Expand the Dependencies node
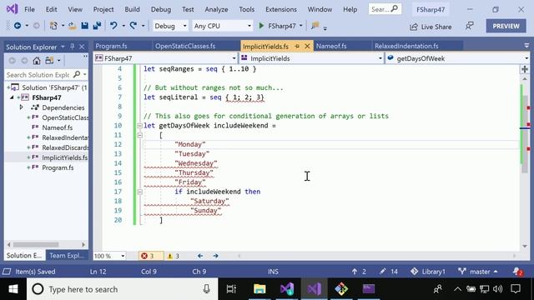 (x=21, y=107)
